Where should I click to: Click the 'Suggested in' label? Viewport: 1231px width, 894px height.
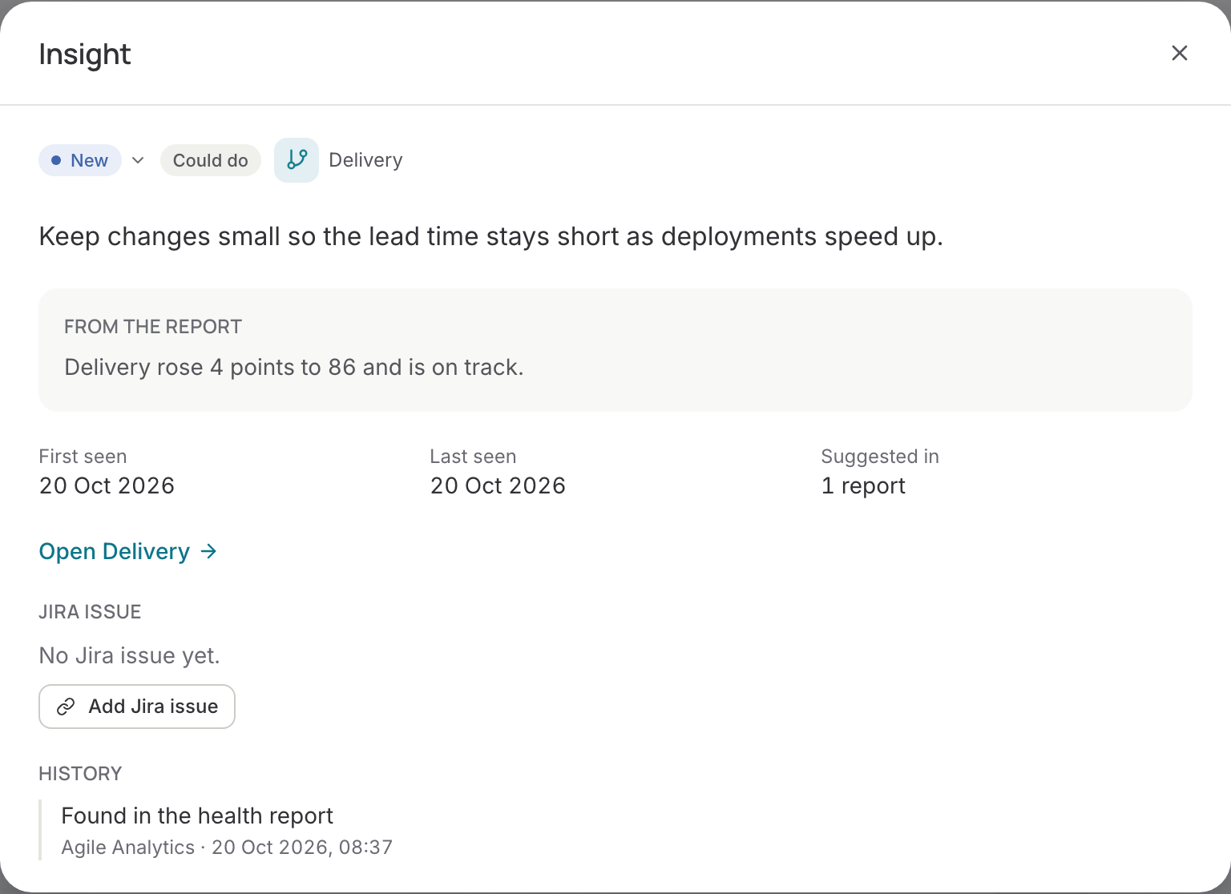(880, 457)
